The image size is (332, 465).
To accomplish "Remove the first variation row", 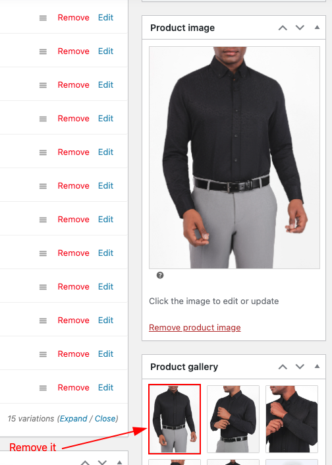I will coord(74,18).
